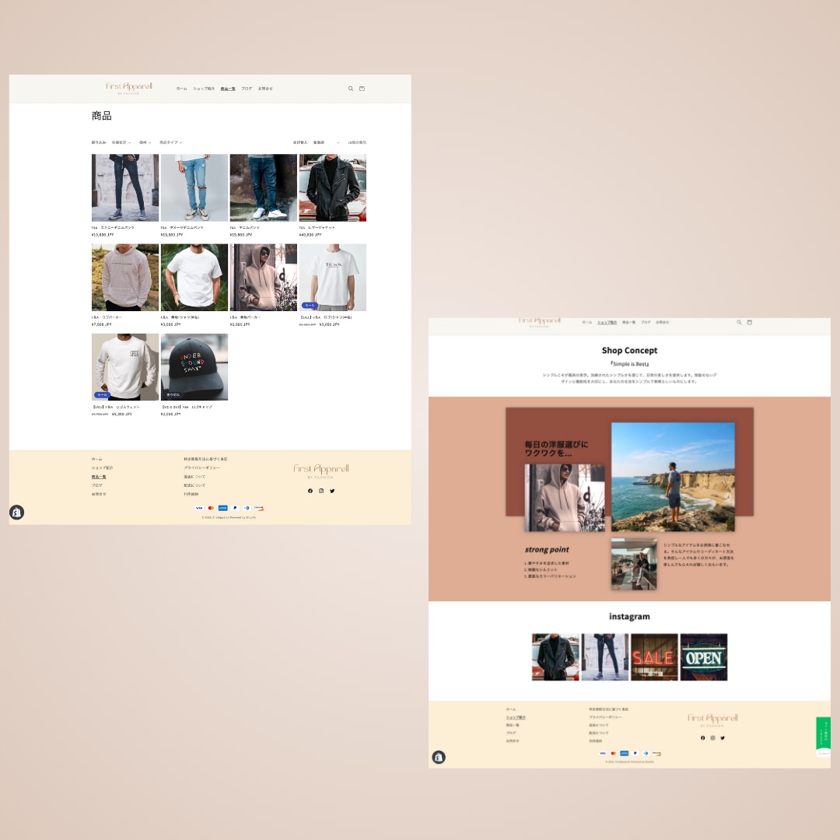Select ショップ紹介 in products page top nav
Screen dimensions: 840x840
pyautogui.click(x=204, y=89)
